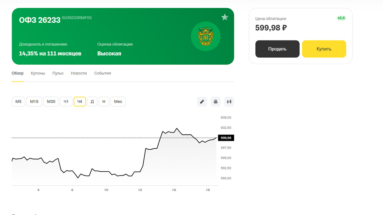Open the price alert bell icon

coord(215,101)
